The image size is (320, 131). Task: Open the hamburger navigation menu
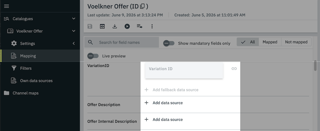pos(7,6)
